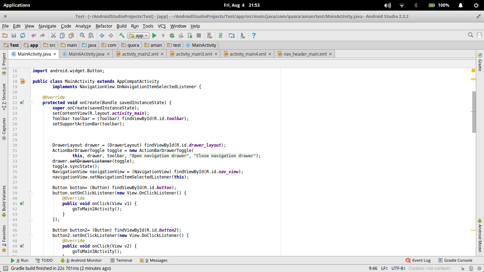This screenshot has width=484, height=272.
Task: Open the app run configuration dropdown
Action: [x=139, y=35]
